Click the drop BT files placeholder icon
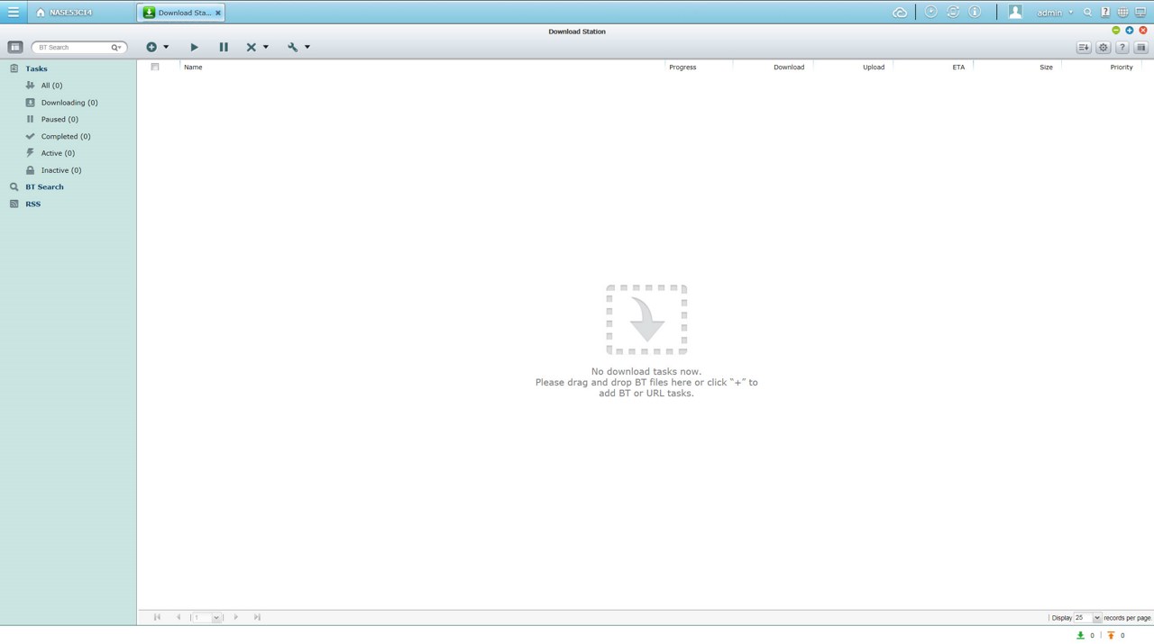The image size is (1154, 644). pyautogui.click(x=646, y=320)
